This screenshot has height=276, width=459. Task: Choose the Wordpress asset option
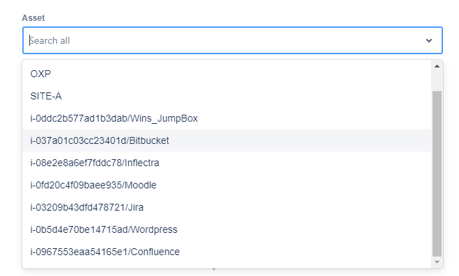coord(226,229)
